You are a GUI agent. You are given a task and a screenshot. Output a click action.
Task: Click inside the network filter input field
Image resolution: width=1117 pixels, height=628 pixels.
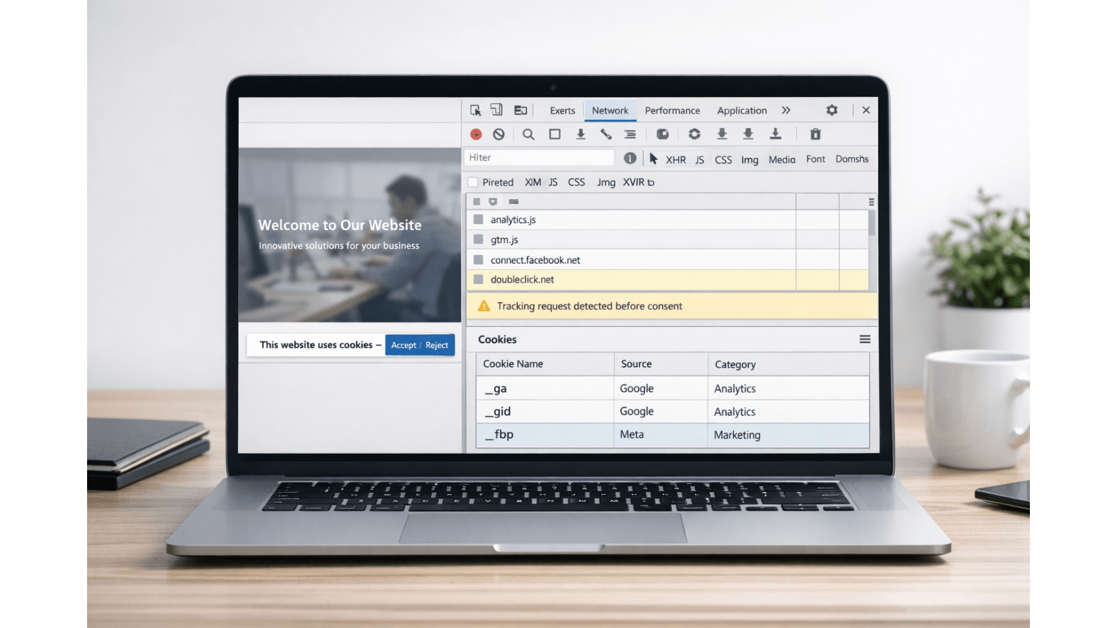tap(539, 157)
